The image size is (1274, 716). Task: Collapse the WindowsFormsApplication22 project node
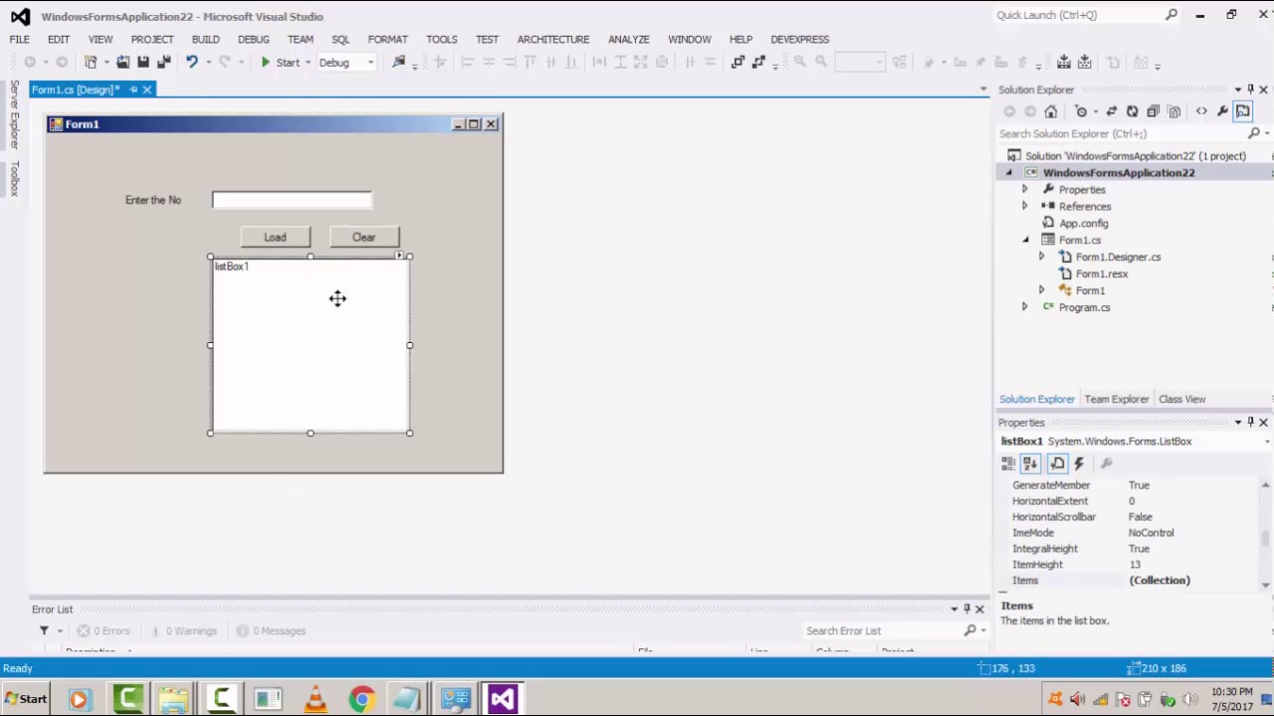click(1008, 172)
